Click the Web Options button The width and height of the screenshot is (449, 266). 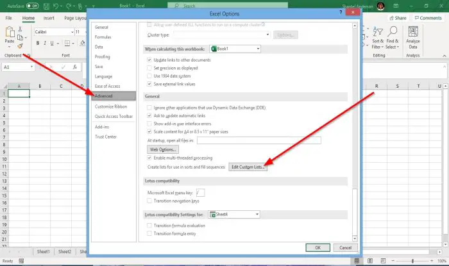click(x=163, y=149)
